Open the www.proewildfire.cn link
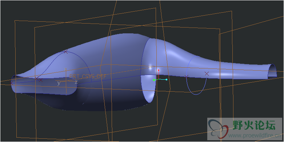 [255, 135]
